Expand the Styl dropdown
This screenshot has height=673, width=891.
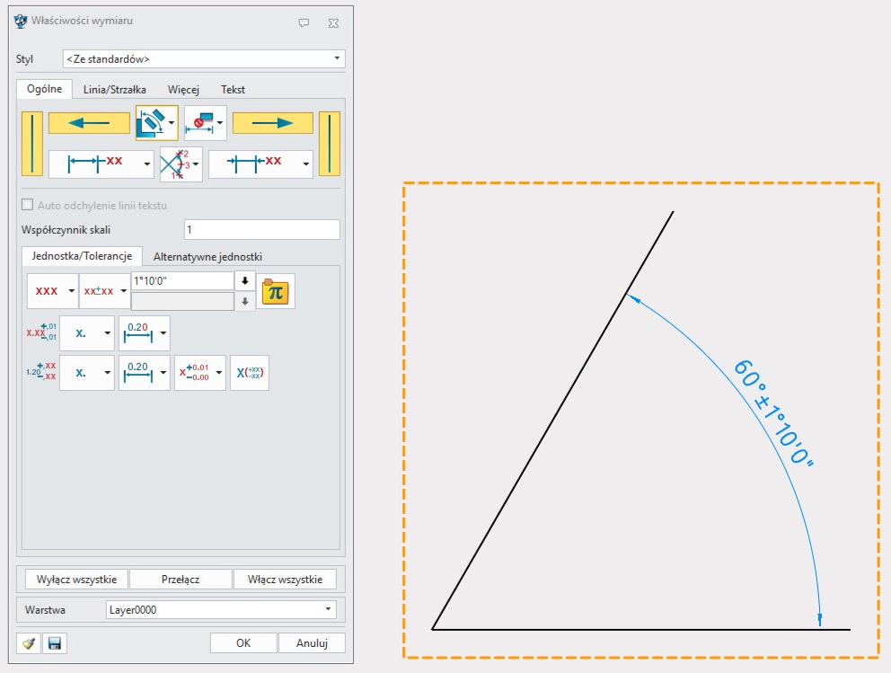coord(337,58)
